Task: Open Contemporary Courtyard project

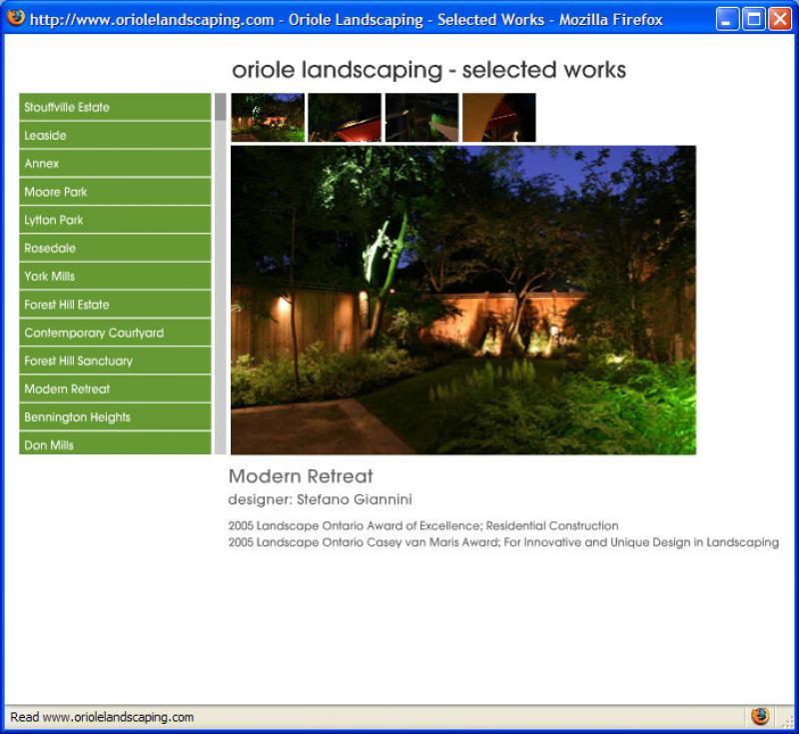Action: [x=115, y=333]
